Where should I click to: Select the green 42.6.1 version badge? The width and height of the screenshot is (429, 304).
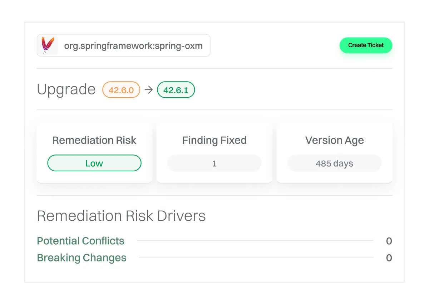tap(176, 90)
